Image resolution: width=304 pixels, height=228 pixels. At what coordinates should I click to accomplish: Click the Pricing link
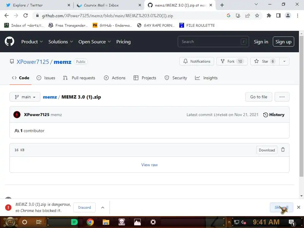pos(123,42)
